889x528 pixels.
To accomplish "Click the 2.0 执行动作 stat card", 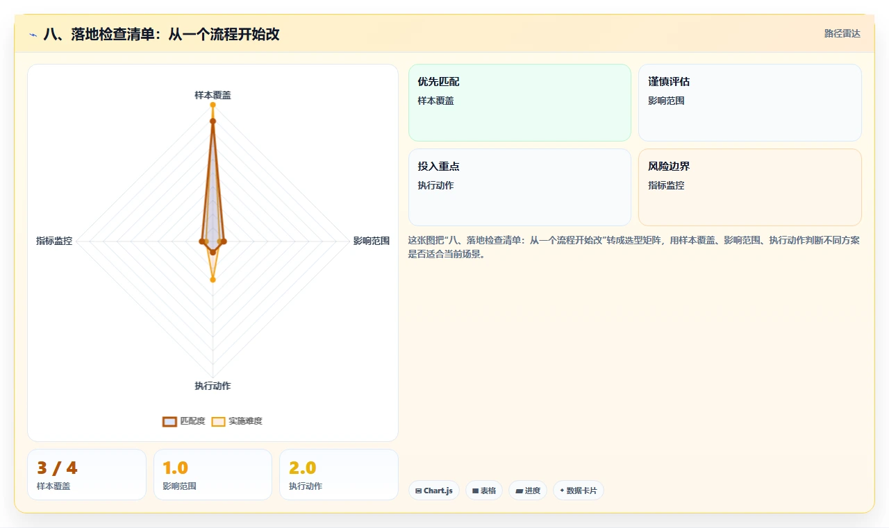I will 339,475.
